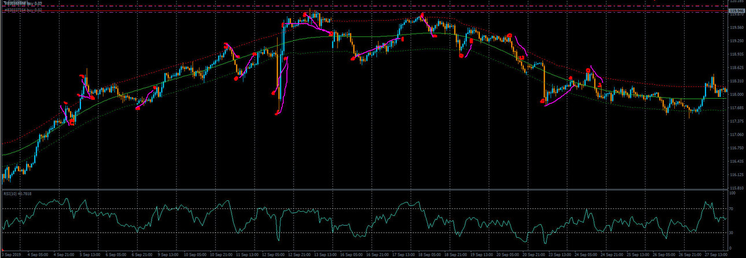Click price scale value 119.250
Image resolution: width=746 pixels, height=258 pixels.
click(x=736, y=41)
